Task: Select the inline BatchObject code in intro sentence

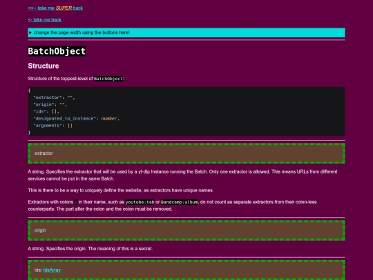Action: [108, 79]
